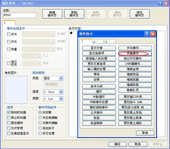Image resolution: width=170 pixels, height=149 pixels.
Task: Click help icon in 制作事件 title bar
Action: 160,3
